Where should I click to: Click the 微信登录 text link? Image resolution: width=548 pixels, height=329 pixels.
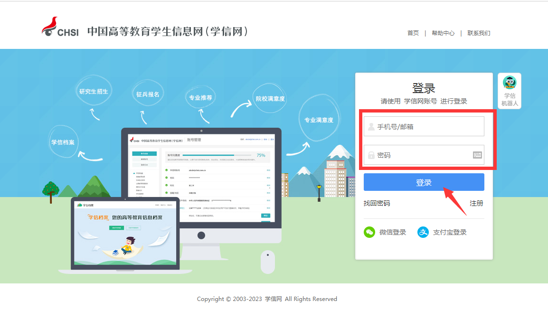[393, 232]
